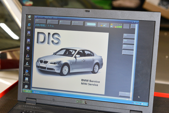The width and height of the screenshot is (169, 113).
Task: Click the diagnostic head connection diagram icon
Action: pos(103,25)
